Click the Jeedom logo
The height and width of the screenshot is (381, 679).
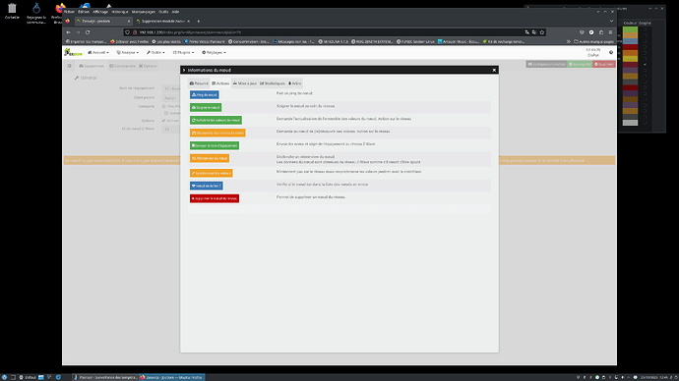73,52
